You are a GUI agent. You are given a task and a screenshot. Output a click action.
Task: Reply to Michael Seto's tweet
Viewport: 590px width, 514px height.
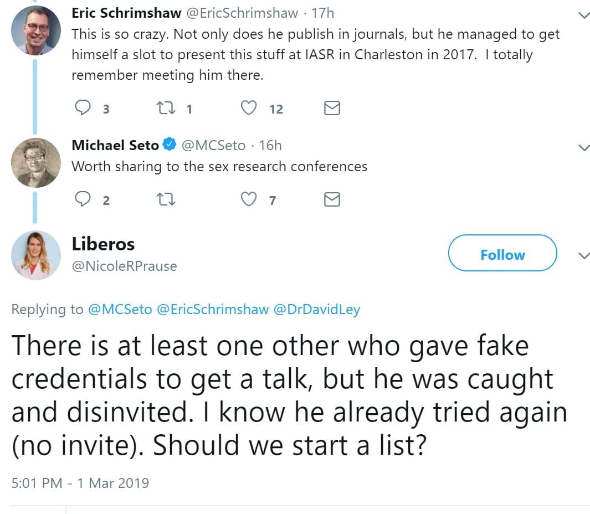click(83, 199)
